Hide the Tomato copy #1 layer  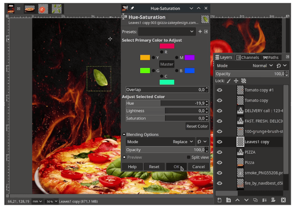pyautogui.click(x=219, y=90)
